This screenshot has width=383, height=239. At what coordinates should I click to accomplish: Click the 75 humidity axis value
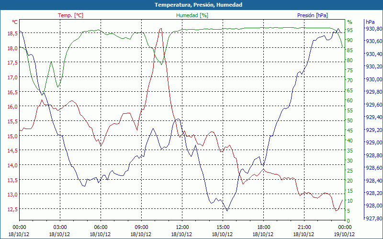[x=350, y=70]
